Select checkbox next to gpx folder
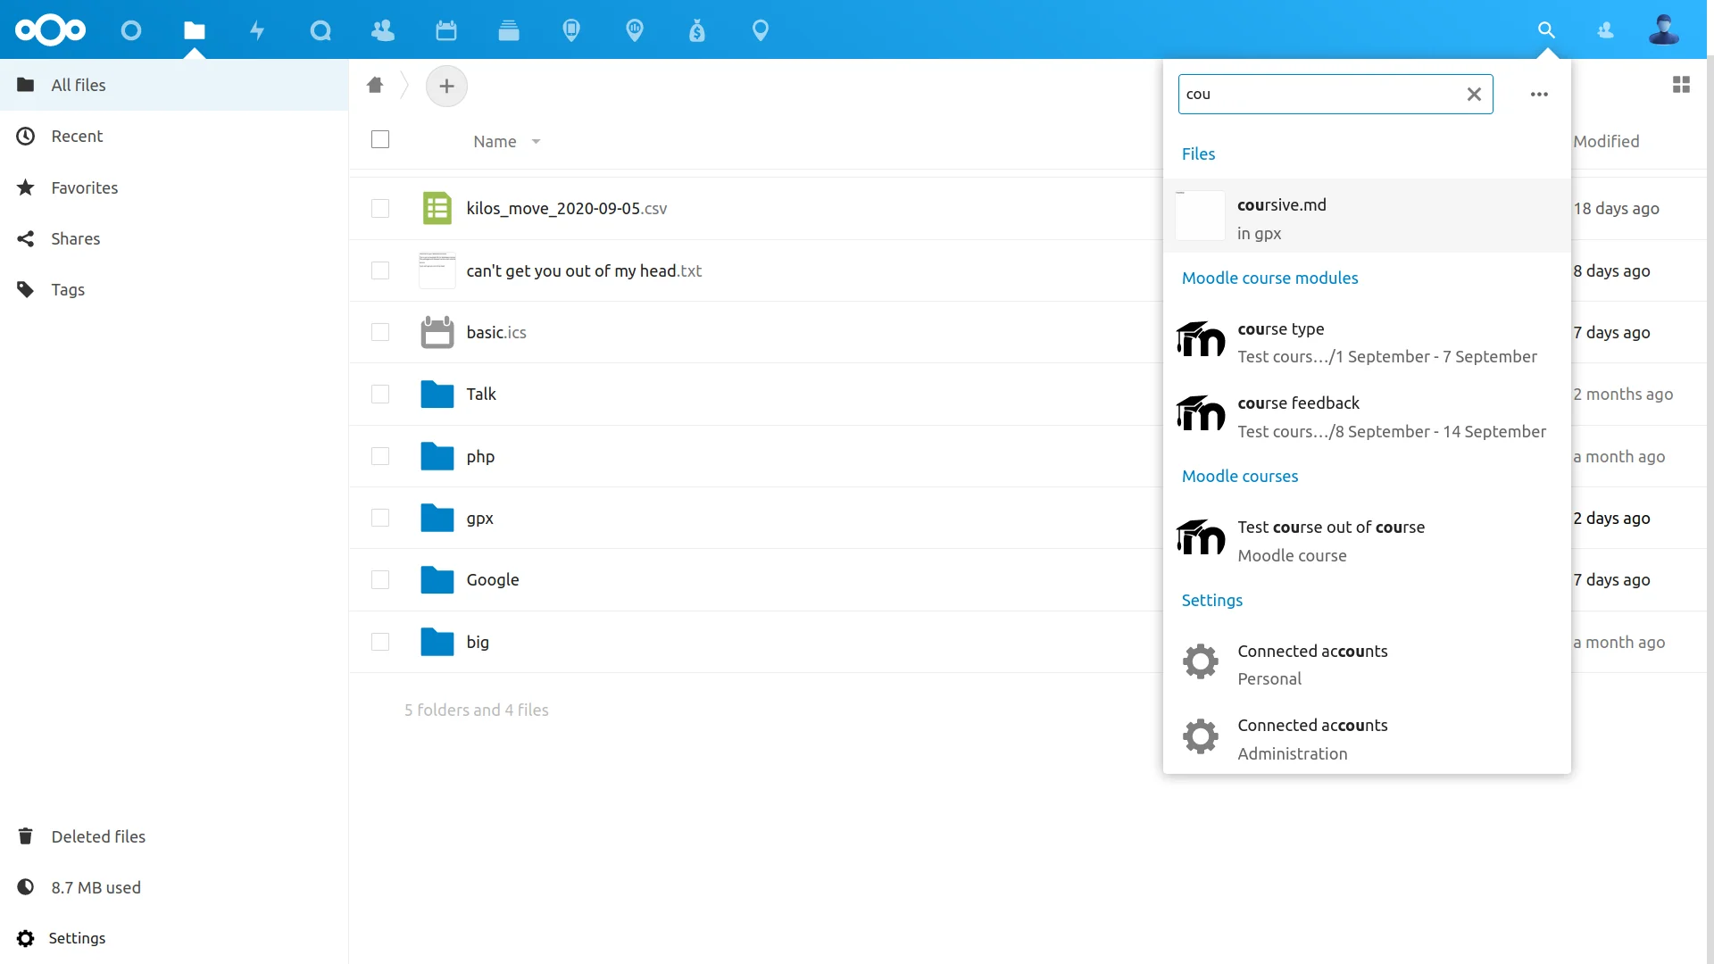Viewport: 1714px width, 964px height. [x=380, y=518]
